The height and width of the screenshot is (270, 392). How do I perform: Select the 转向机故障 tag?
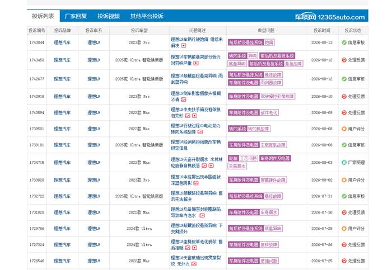tap(259, 129)
